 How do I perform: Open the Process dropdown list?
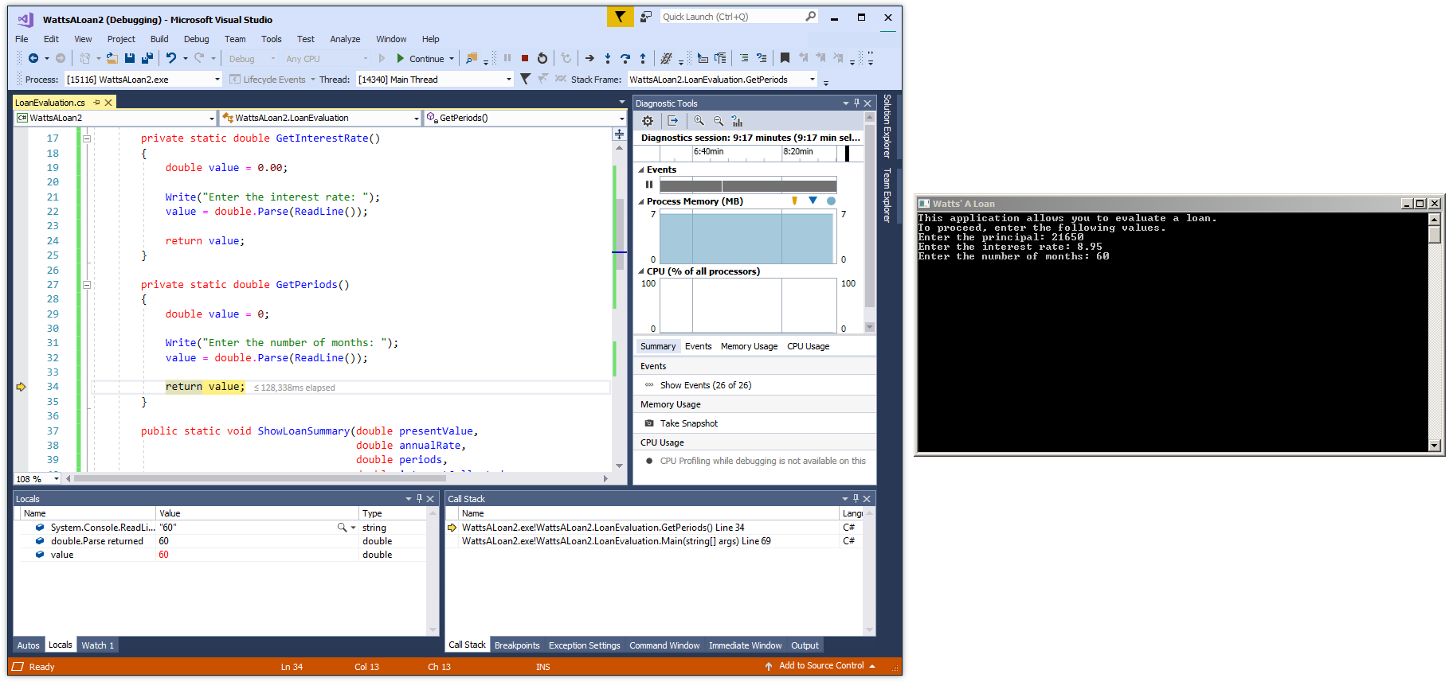coord(217,80)
